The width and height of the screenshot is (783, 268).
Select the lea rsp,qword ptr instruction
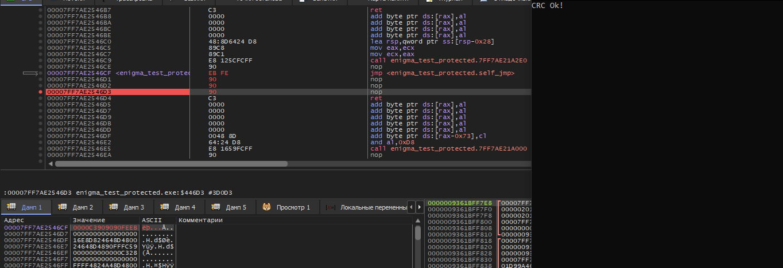(432, 41)
